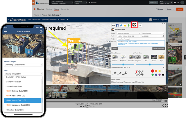The width and height of the screenshot is (186, 118).
Task: Open the Tool dropdown Safety Violation
Action: coord(129,36)
